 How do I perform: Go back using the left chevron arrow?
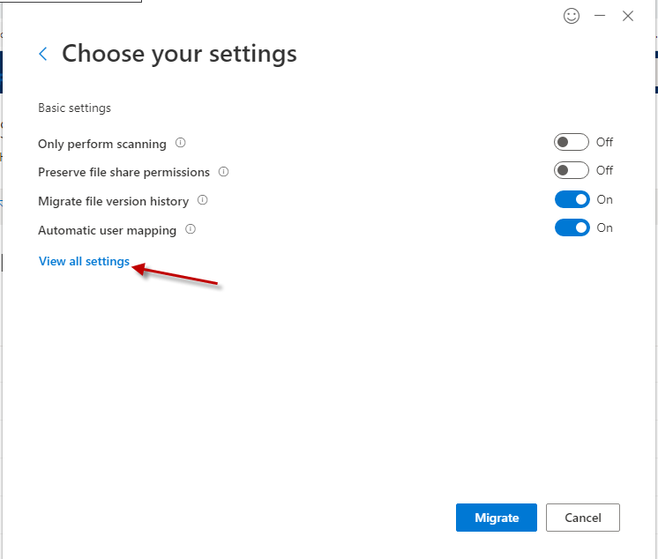pyautogui.click(x=43, y=55)
